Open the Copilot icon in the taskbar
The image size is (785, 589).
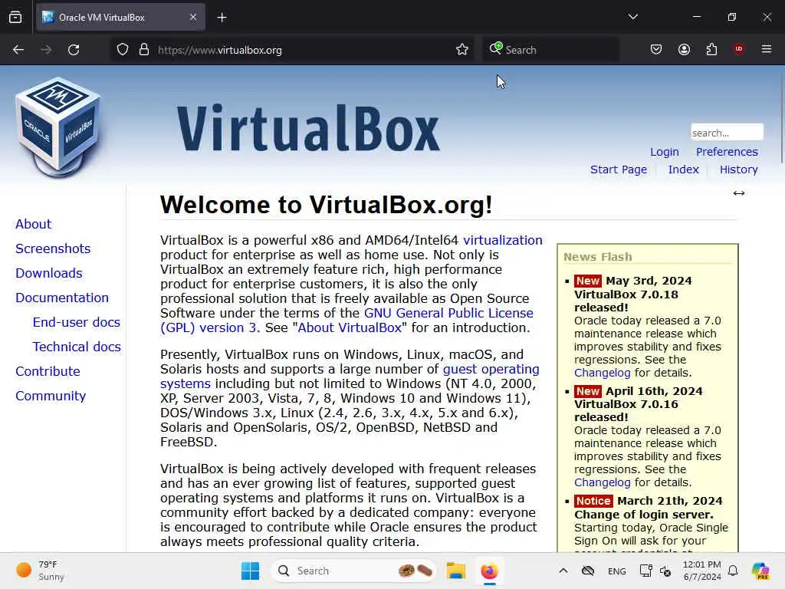[760, 571]
